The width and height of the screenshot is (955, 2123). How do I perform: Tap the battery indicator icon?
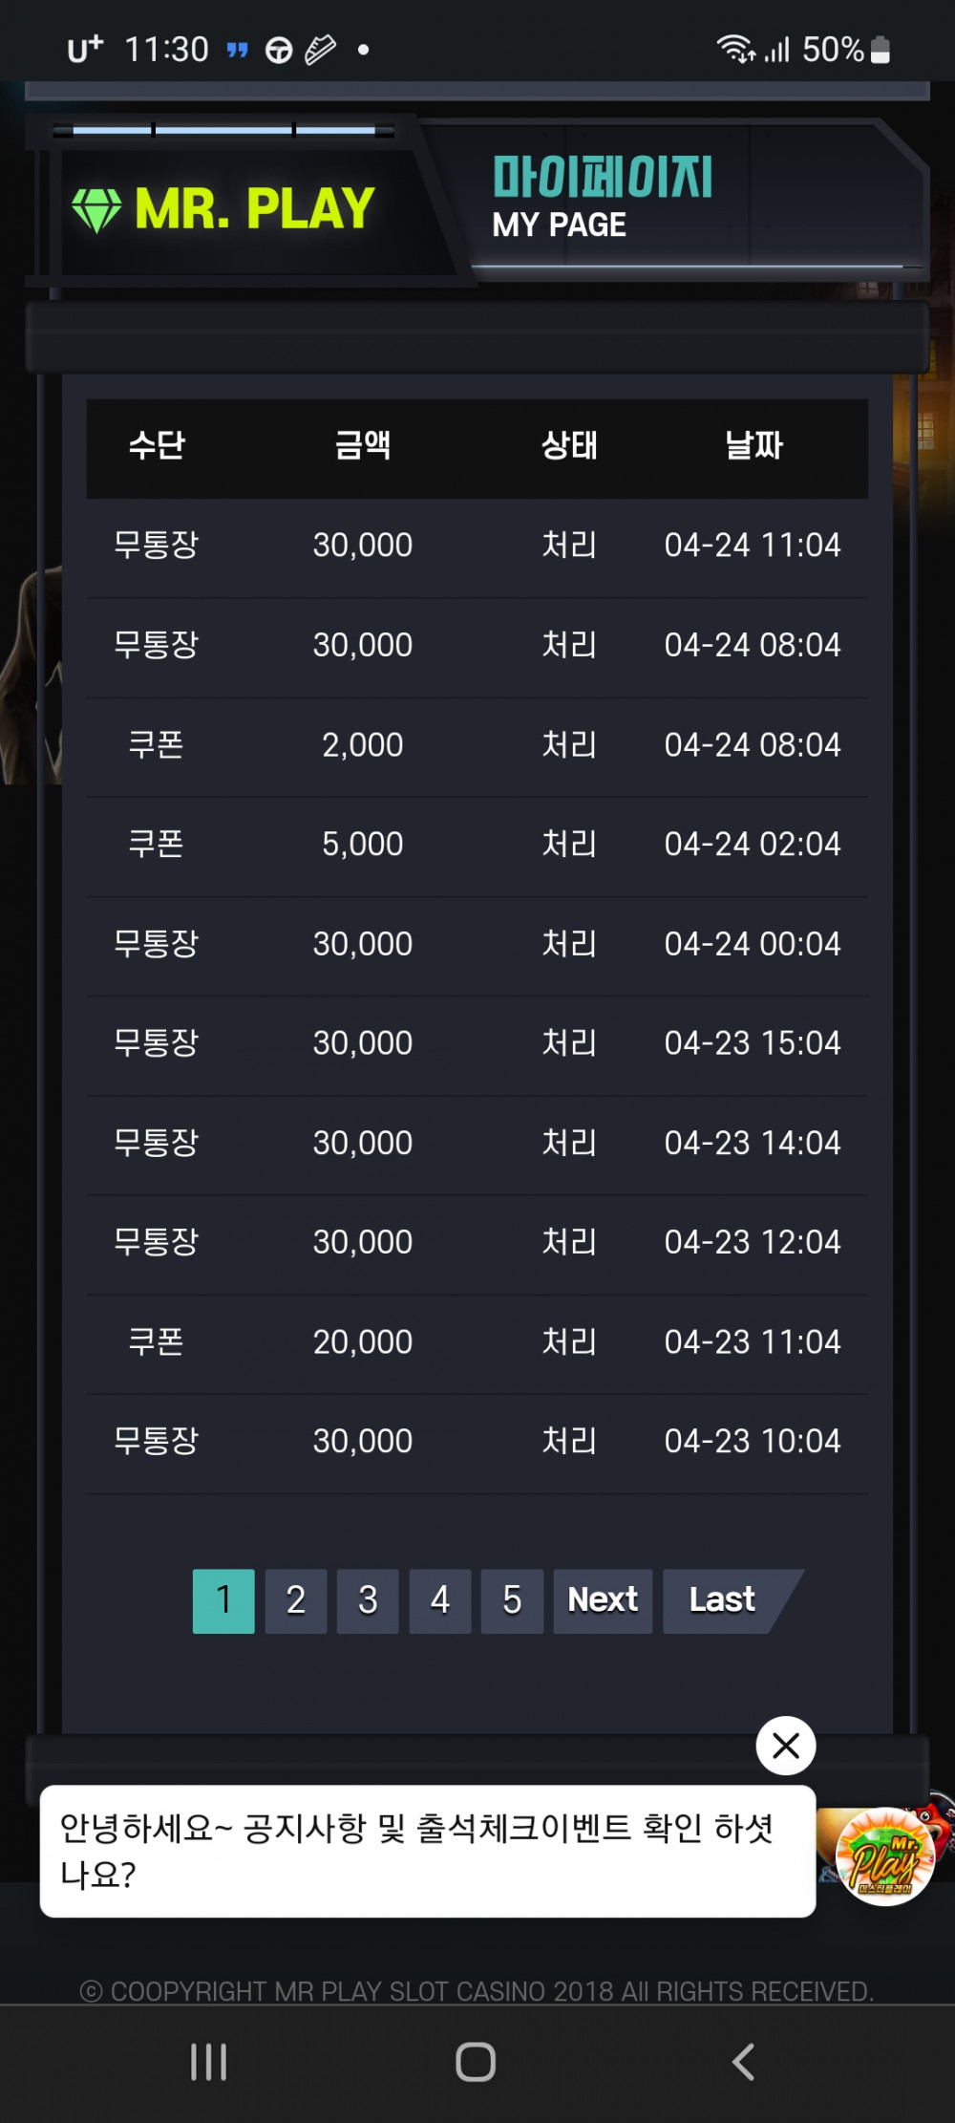[881, 50]
